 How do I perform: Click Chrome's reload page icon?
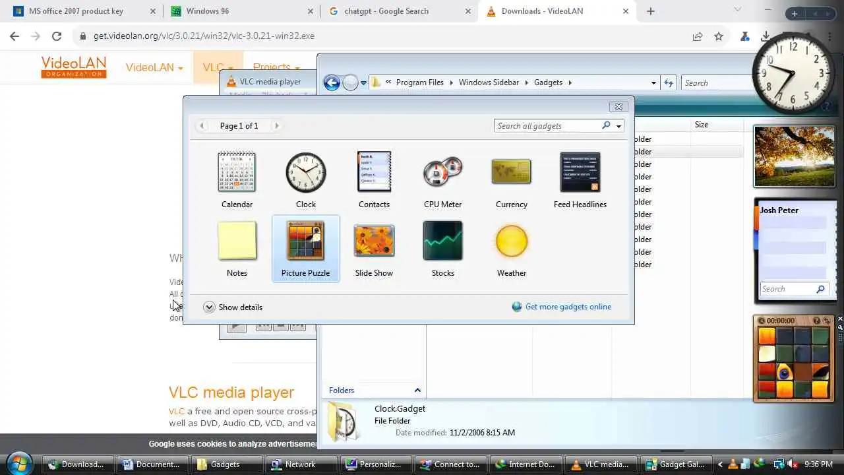tap(57, 36)
